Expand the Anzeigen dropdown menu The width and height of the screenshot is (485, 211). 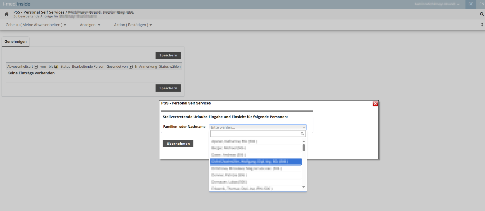click(90, 25)
